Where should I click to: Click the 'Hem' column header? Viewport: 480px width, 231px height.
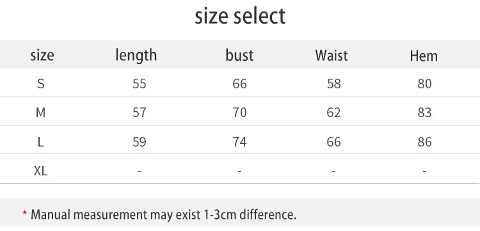pyautogui.click(x=424, y=56)
